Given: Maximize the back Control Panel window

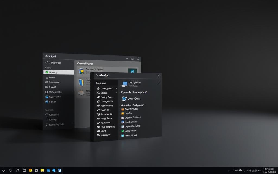Looking at the screenshot, I should point(132,59).
